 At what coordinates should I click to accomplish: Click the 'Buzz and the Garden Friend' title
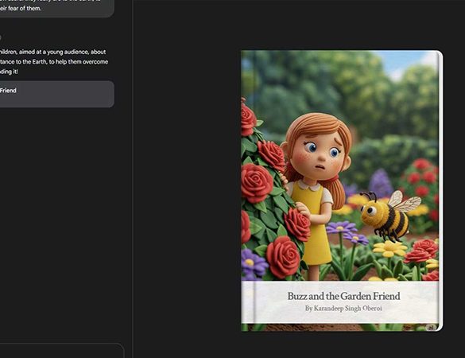pos(343,296)
